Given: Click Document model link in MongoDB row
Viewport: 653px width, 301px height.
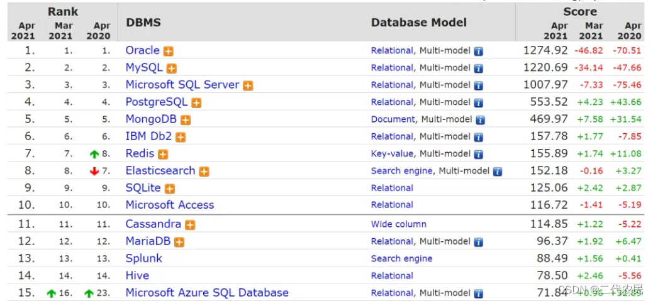Looking at the screenshot, I should (x=393, y=119).
